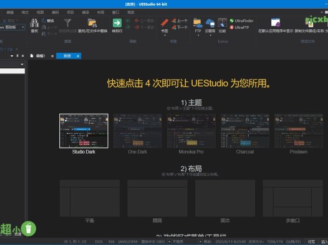Select the Predawn theme thumbnail
The width and height of the screenshot is (328, 245).
(x=299, y=131)
